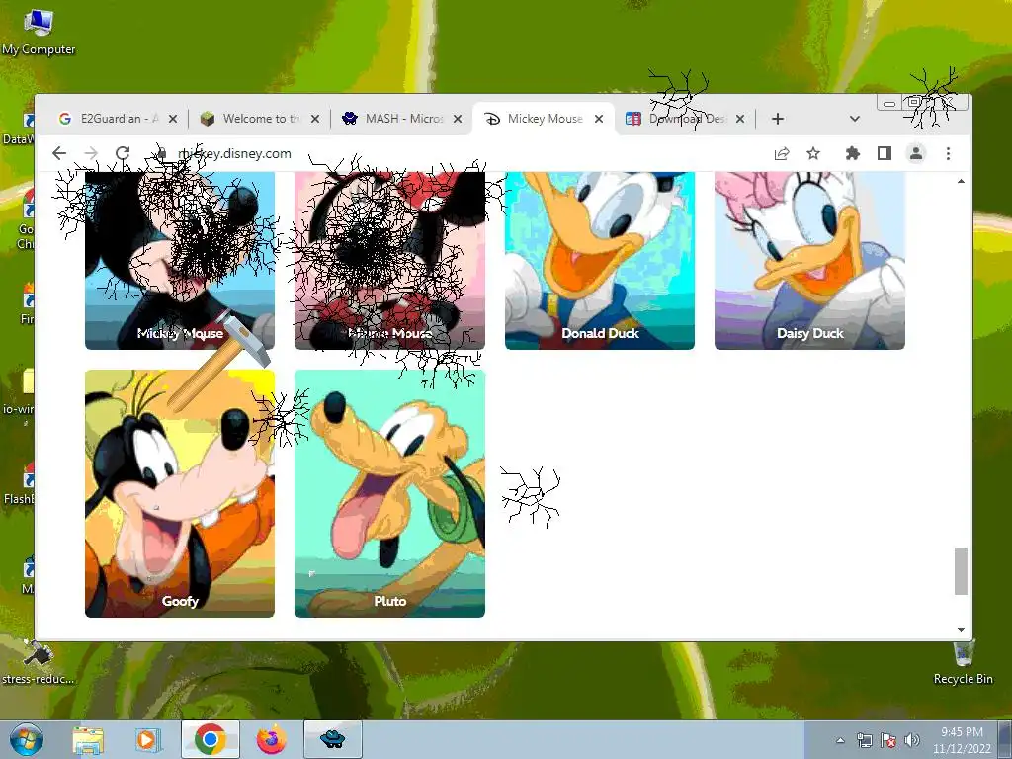Click the blue hat app in taskbar

(332, 739)
